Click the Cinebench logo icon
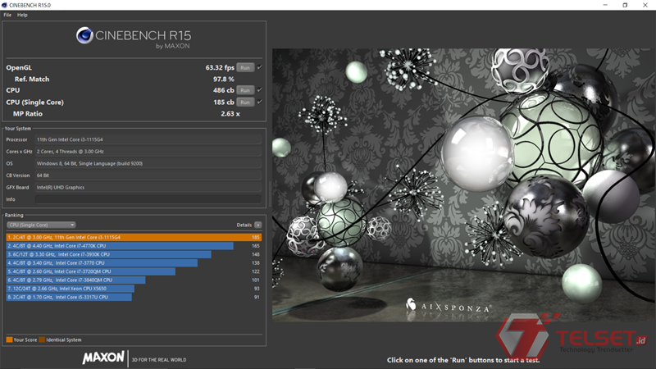 tap(84, 35)
